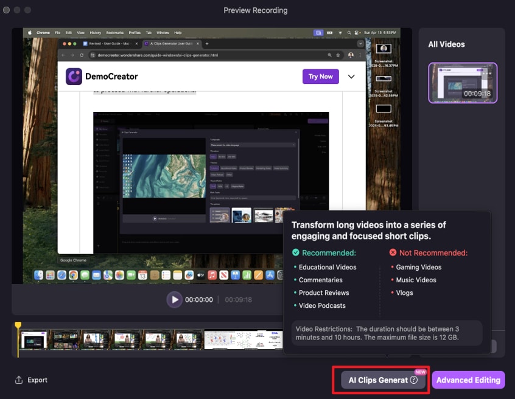Screen dimensions: 515x399
Task: Close the AI Clips Generator User Guide tab
Action: [x=198, y=44]
